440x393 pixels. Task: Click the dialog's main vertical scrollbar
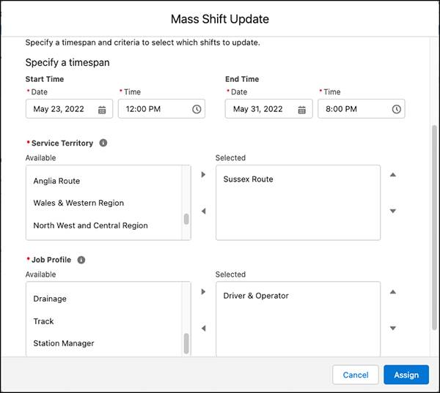[434, 228]
